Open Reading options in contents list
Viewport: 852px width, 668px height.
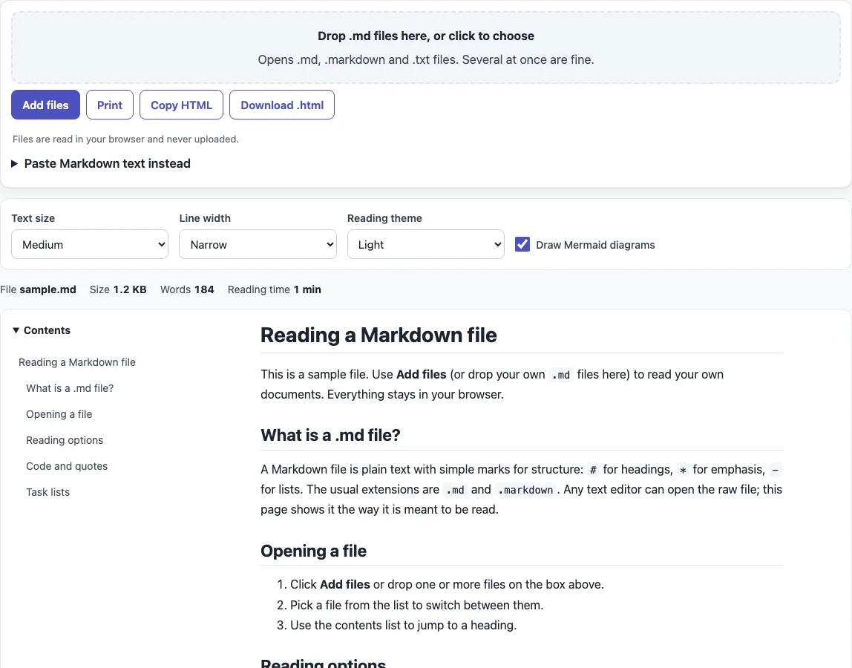tap(65, 440)
